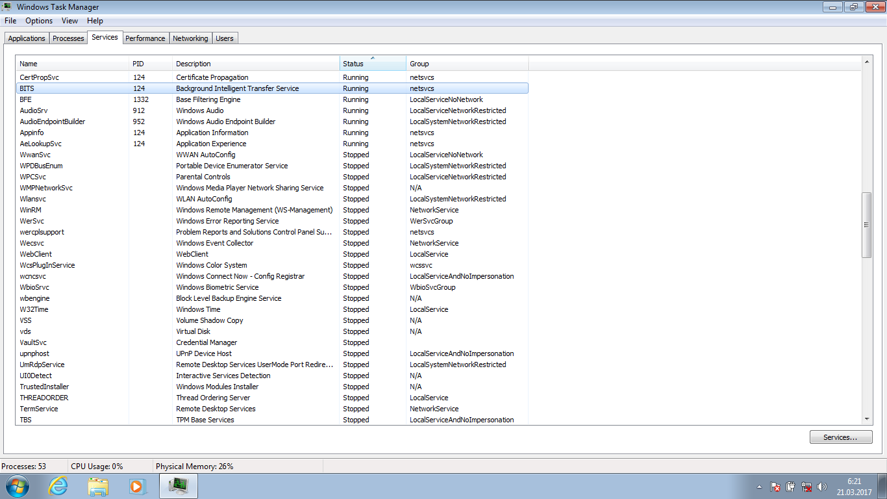This screenshot has width=887, height=499.
Task: Click the power plug tray icon
Action: point(791,487)
